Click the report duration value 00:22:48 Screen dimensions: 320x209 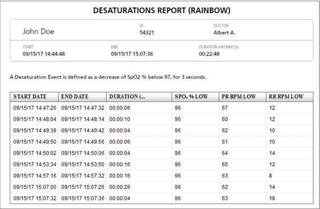(x=209, y=54)
